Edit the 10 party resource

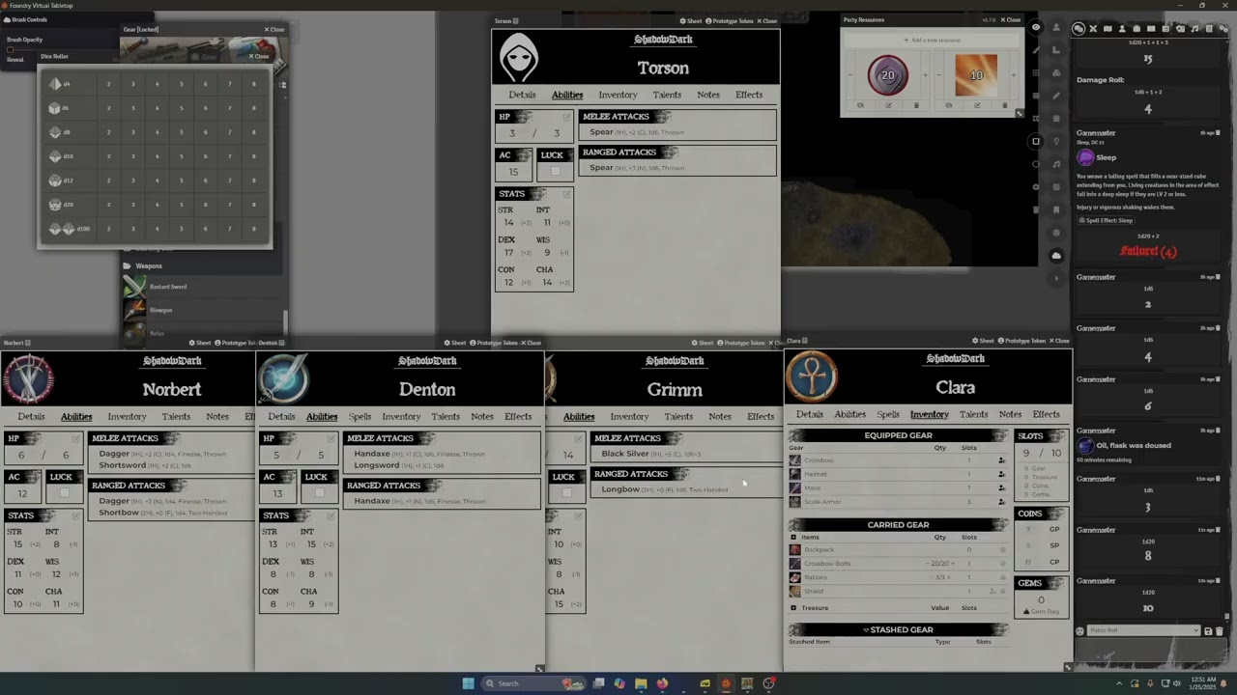tap(977, 105)
